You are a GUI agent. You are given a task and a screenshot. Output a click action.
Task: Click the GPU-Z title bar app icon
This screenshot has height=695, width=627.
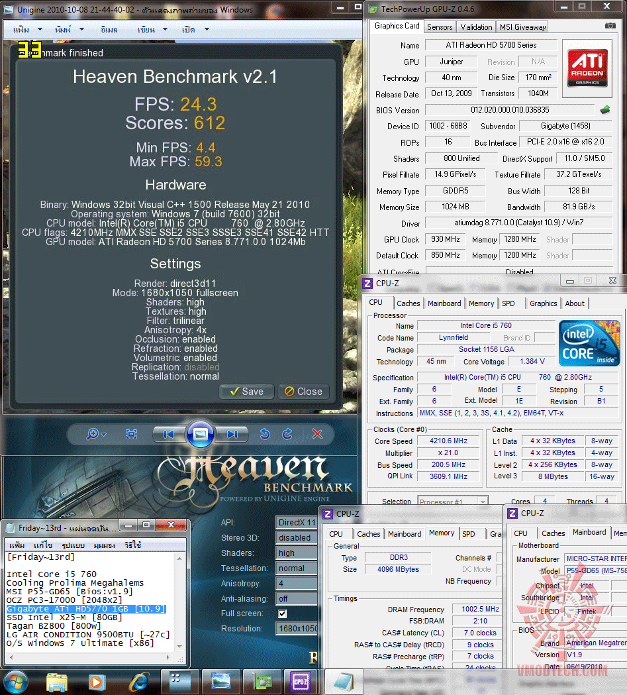(373, 9)
